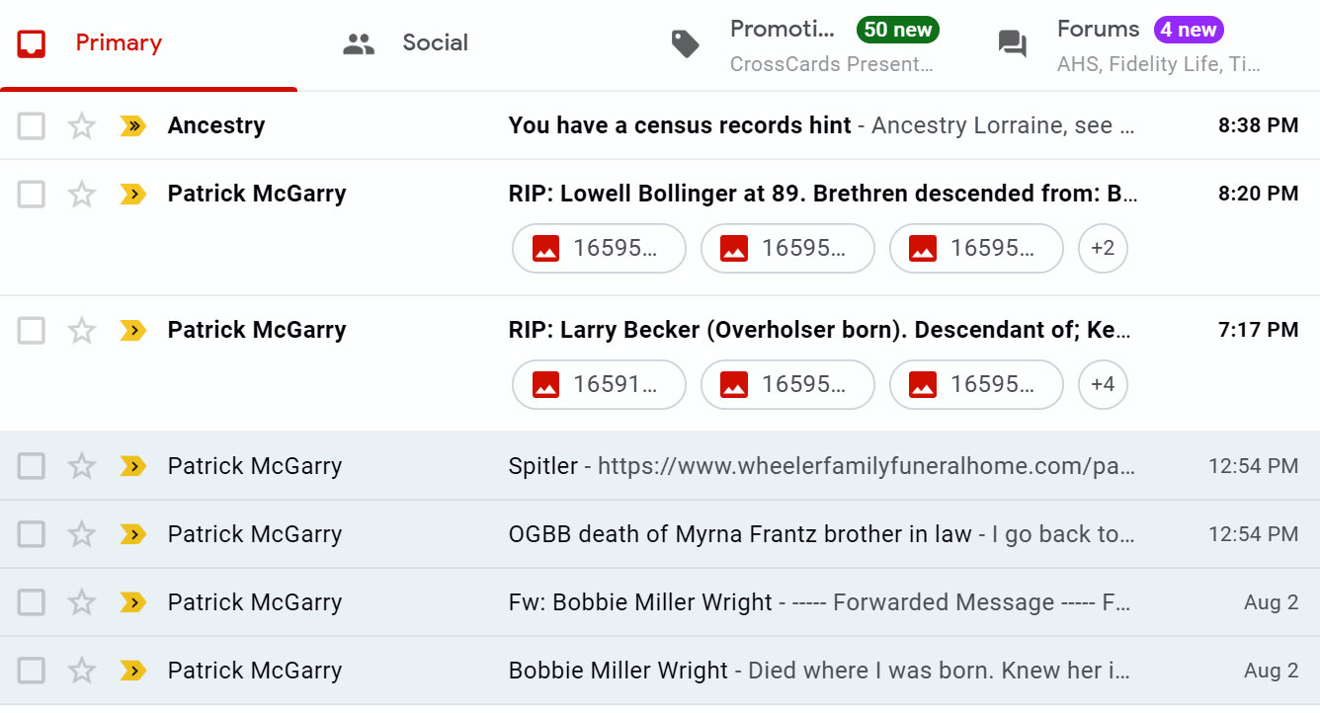Check the box for Larry Becker email
Image resolution: width=1320 pixels, height=713 pixels.
point(32,331)
